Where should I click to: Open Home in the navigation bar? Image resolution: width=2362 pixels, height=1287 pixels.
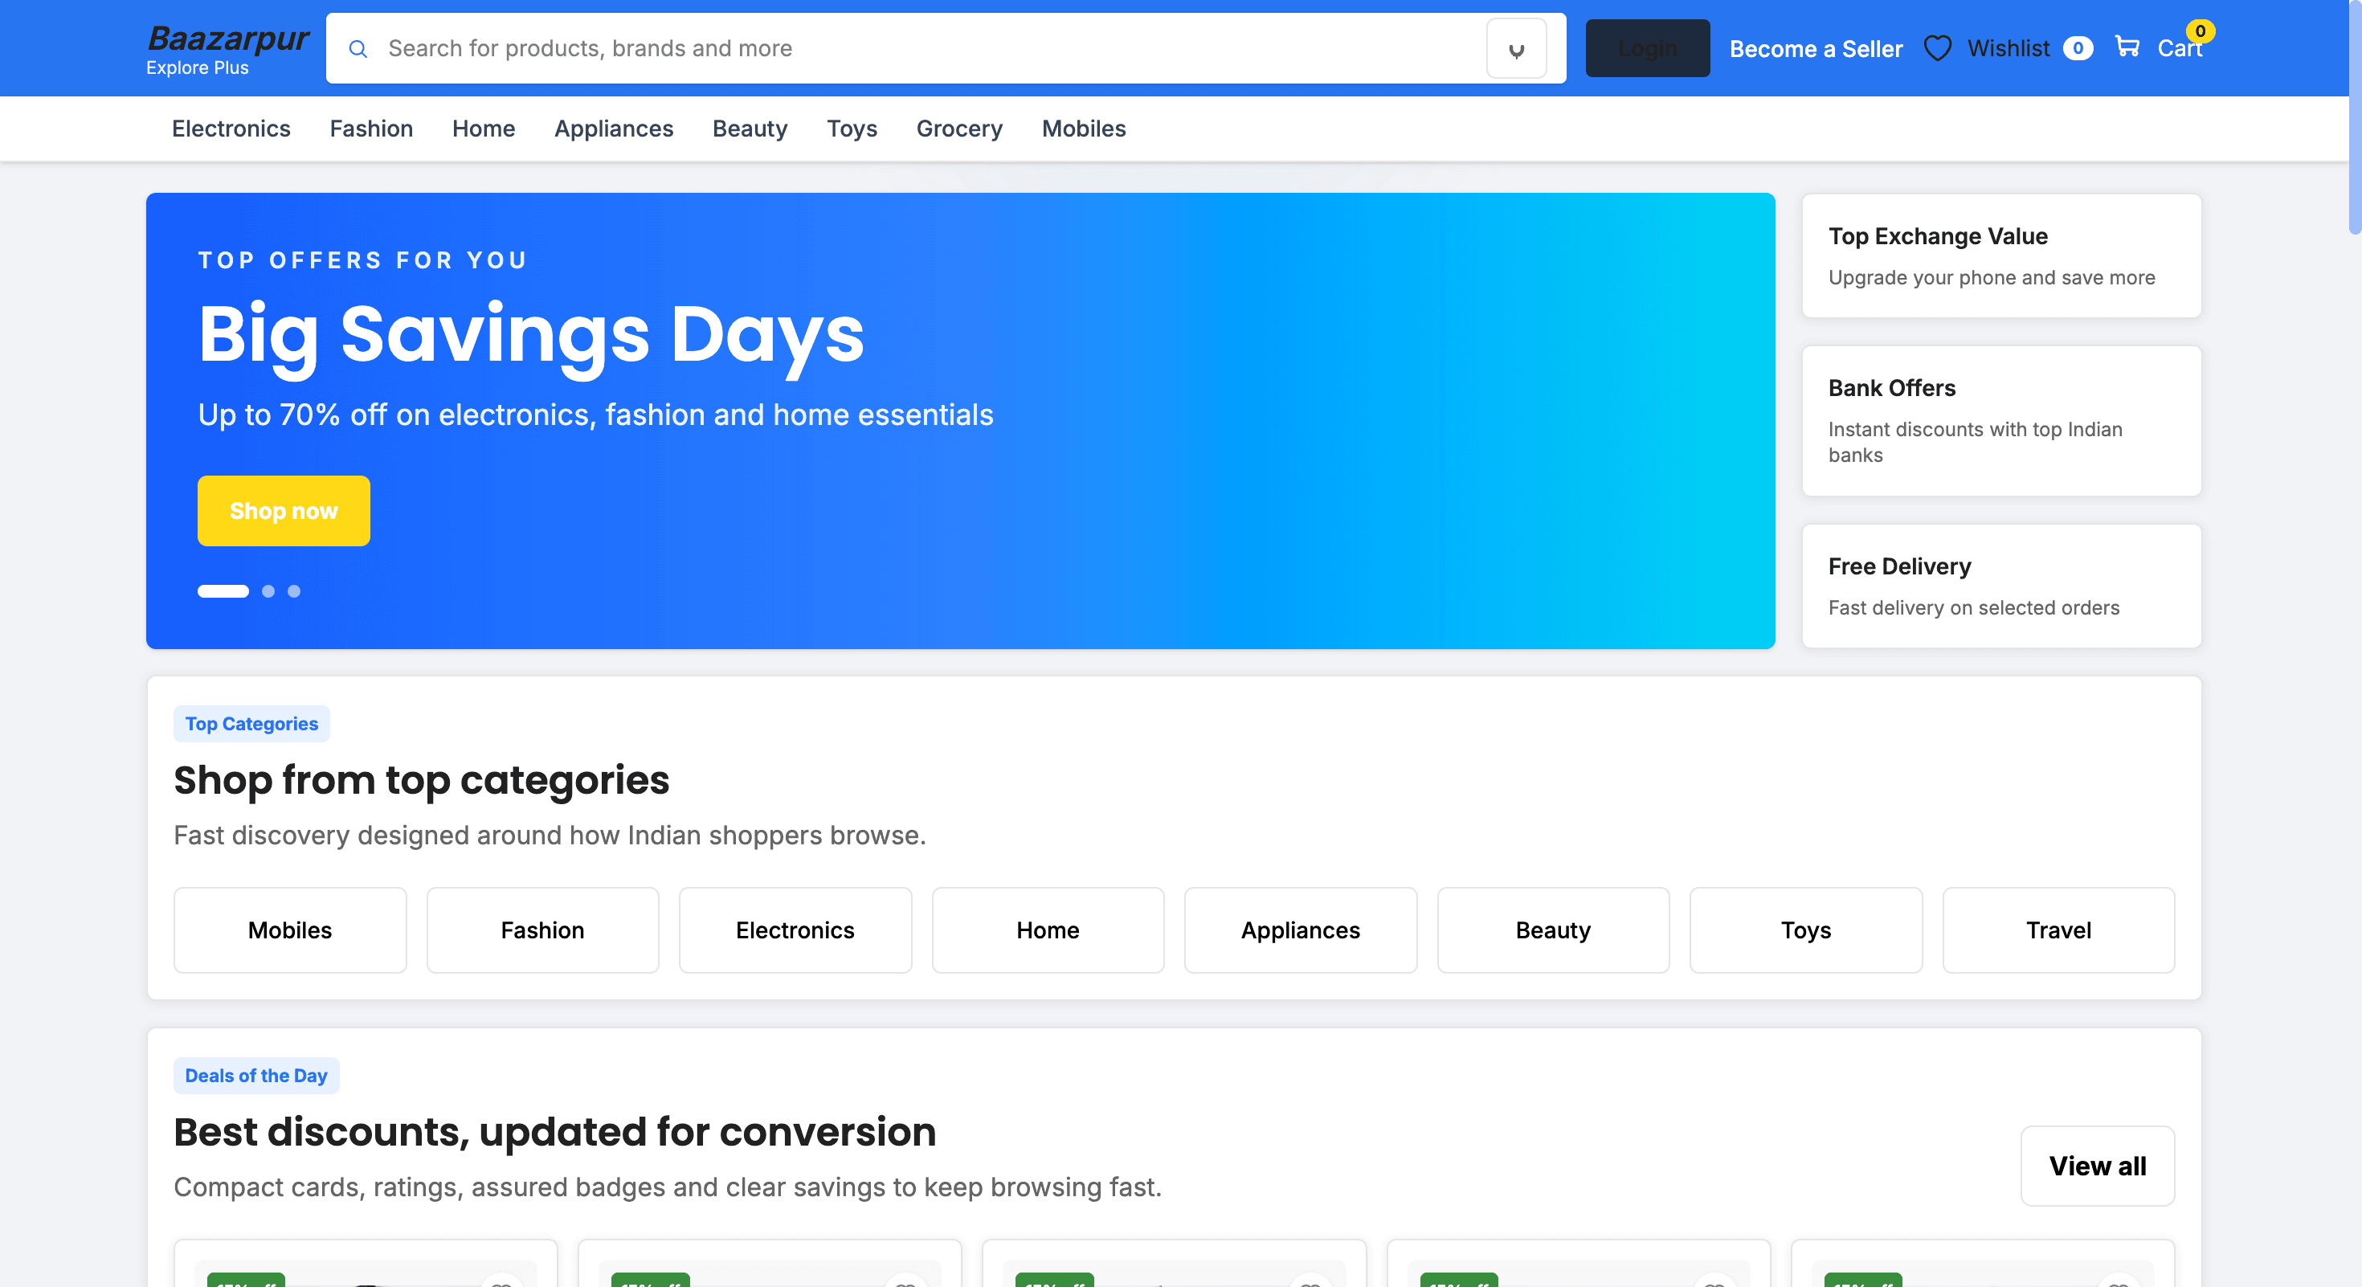483,129
